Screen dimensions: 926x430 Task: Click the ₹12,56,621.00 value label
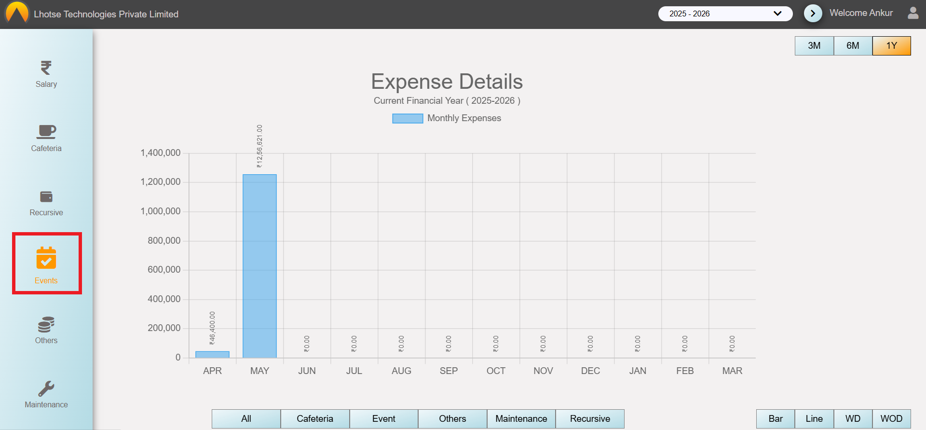(259, 146)
